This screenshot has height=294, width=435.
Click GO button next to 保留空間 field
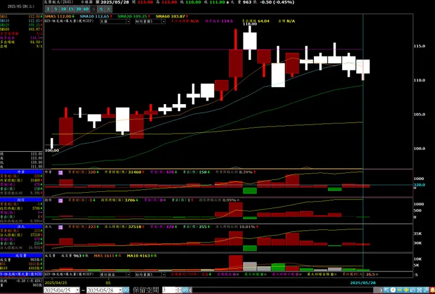pyautogui.click(x=185, y=290)
